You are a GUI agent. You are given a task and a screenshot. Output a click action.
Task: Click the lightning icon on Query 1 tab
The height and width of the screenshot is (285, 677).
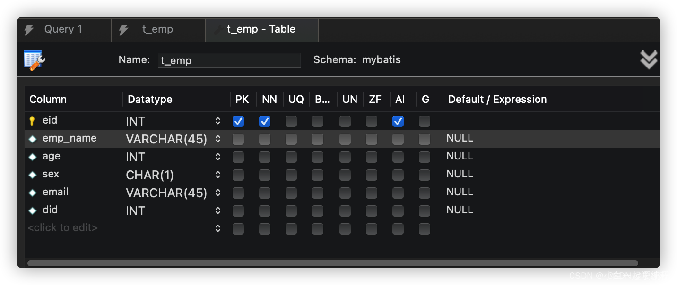click(29, 30)
